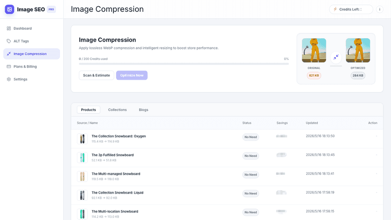Click the timestamp 2026/5/16 17:58:19
Screen dimensions: 391x220
coord(320,192)
